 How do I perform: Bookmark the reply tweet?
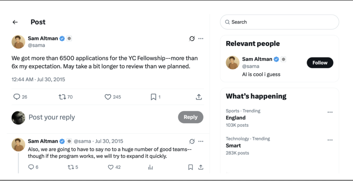tap(190, 167)
